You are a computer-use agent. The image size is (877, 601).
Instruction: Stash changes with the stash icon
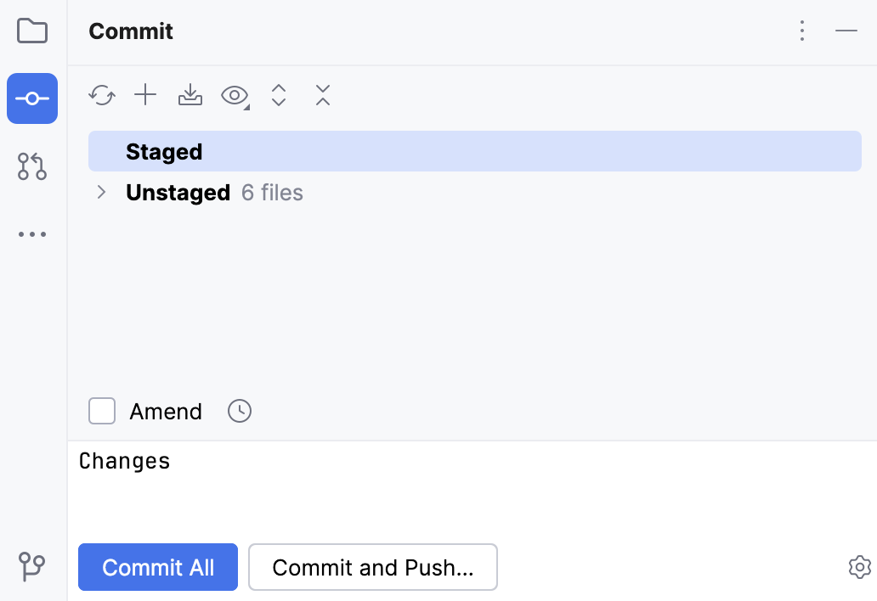(x=190, y=95)
